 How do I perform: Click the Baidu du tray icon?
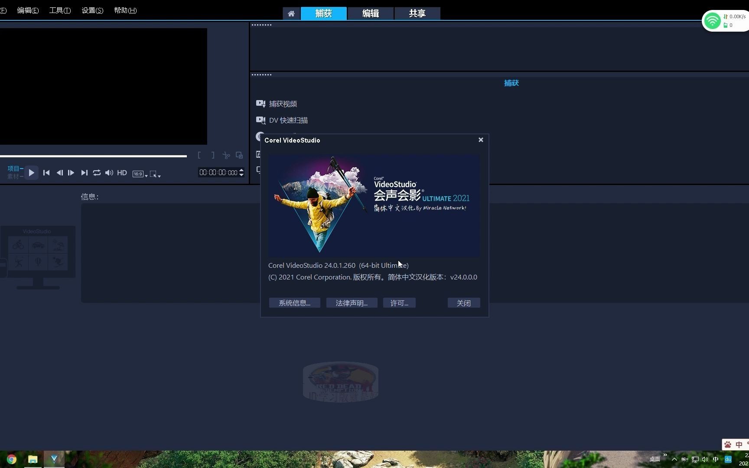point(728,459)
